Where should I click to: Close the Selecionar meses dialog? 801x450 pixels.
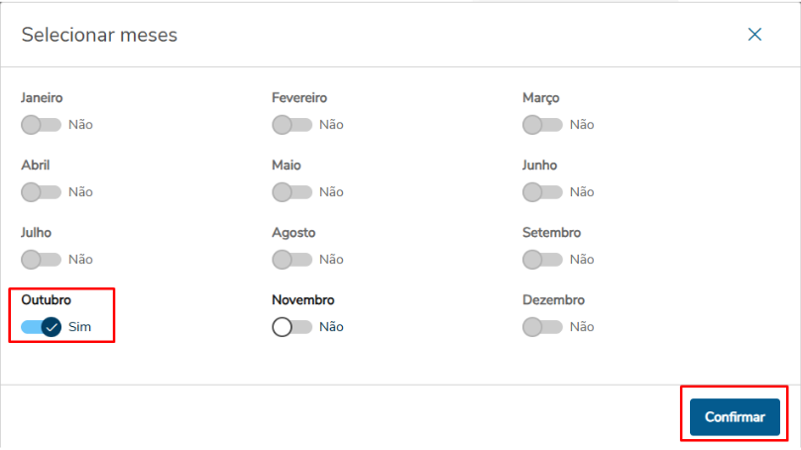[x=754, y=35]
